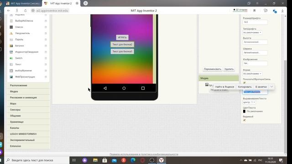Viewport: 292px width, 164px height.
Task: Reload the page with refresh icon
Action: [x=26, y=10]
